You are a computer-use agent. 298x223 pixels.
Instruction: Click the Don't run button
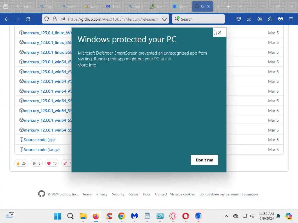tap(205, 160)
